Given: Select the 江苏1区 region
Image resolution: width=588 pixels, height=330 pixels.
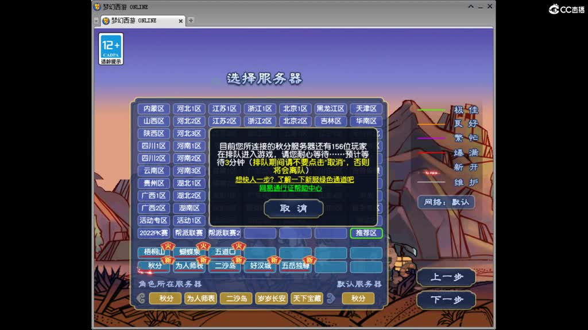Looking at the screenshot, I should click(225, 108).
